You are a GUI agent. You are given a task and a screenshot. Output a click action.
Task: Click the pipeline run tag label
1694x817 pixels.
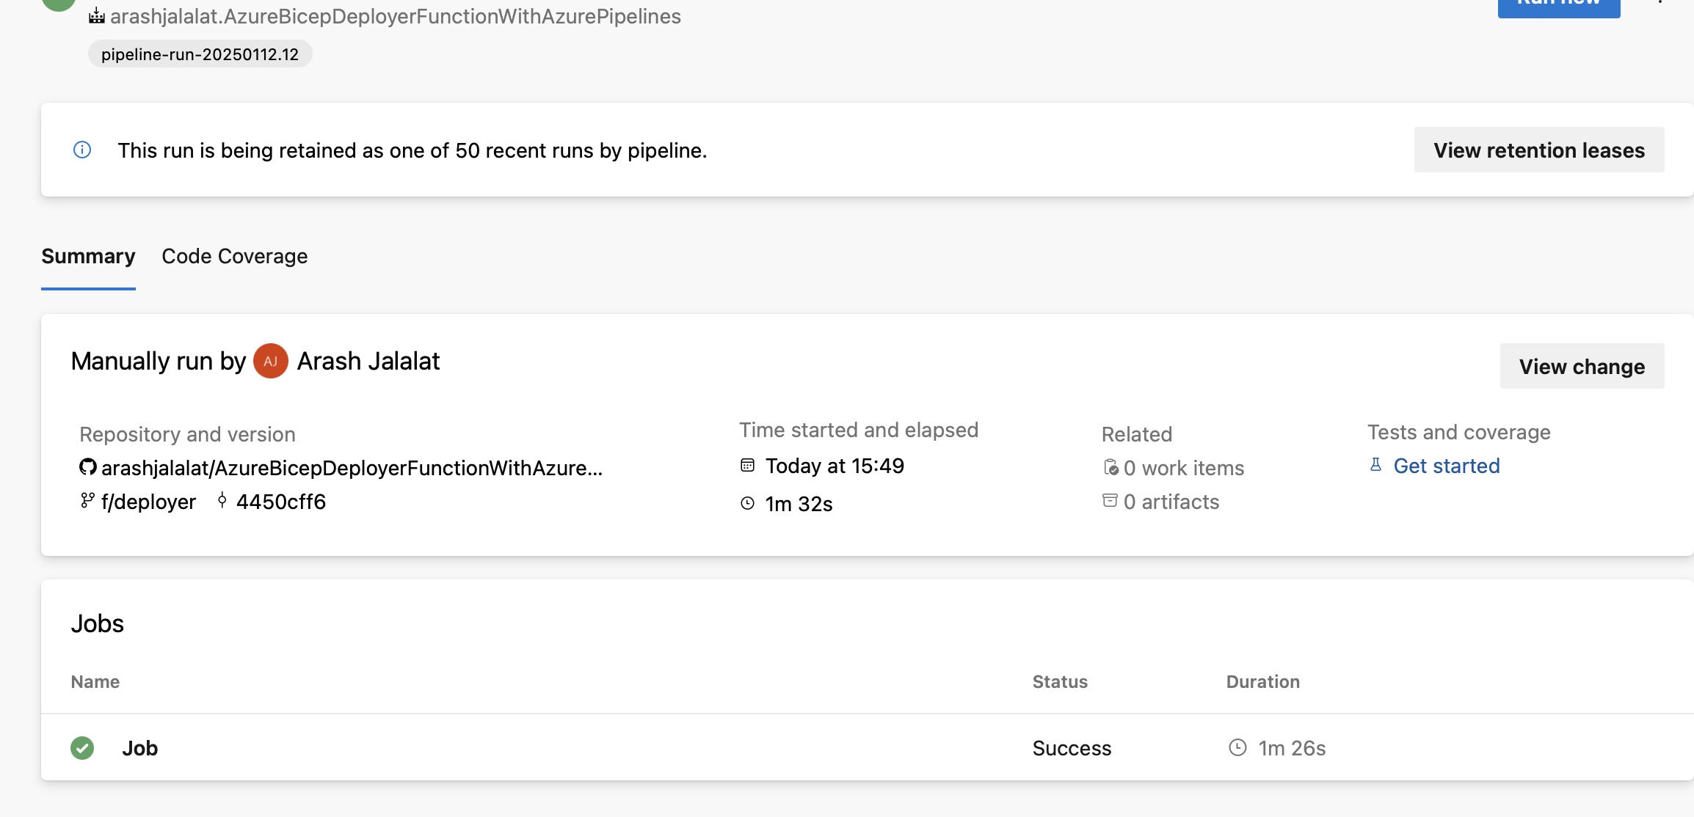[197, 54]
